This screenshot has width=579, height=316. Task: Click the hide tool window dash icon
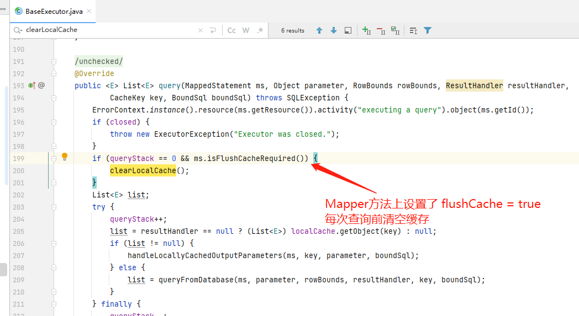coord(3,8)
